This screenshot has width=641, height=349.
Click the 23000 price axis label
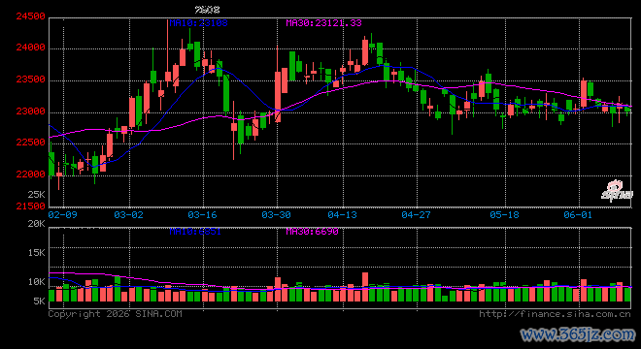tap(31, 111)
